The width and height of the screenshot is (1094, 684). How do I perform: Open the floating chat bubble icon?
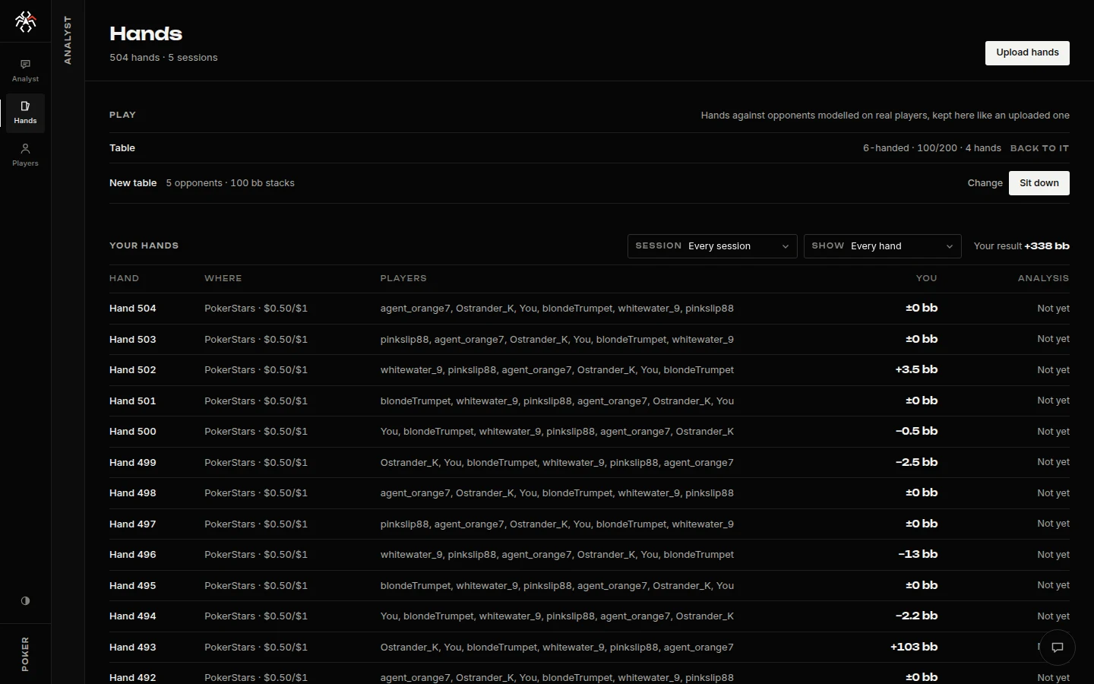point(1057,648)
